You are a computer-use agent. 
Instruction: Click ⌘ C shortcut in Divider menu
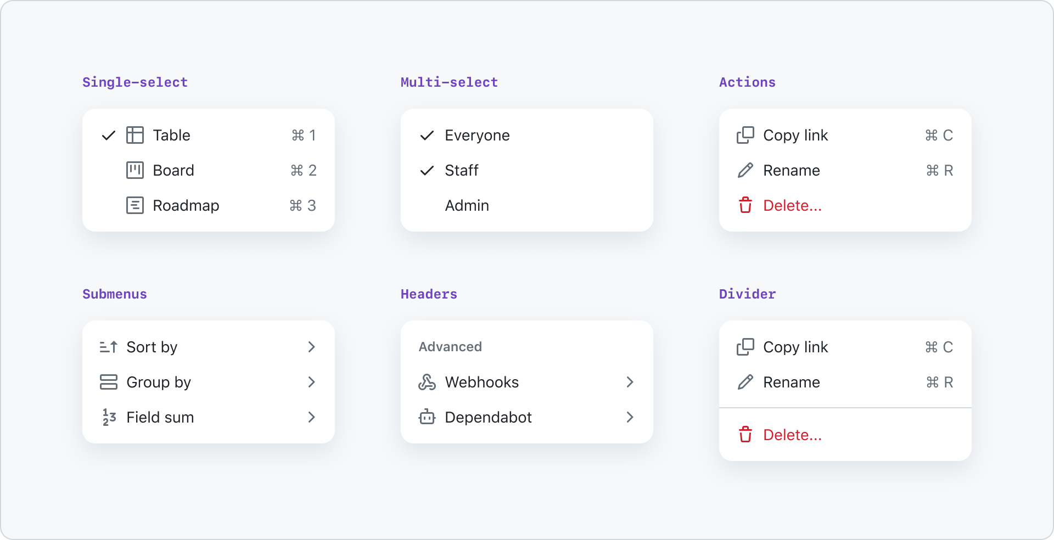pos(939,347)
